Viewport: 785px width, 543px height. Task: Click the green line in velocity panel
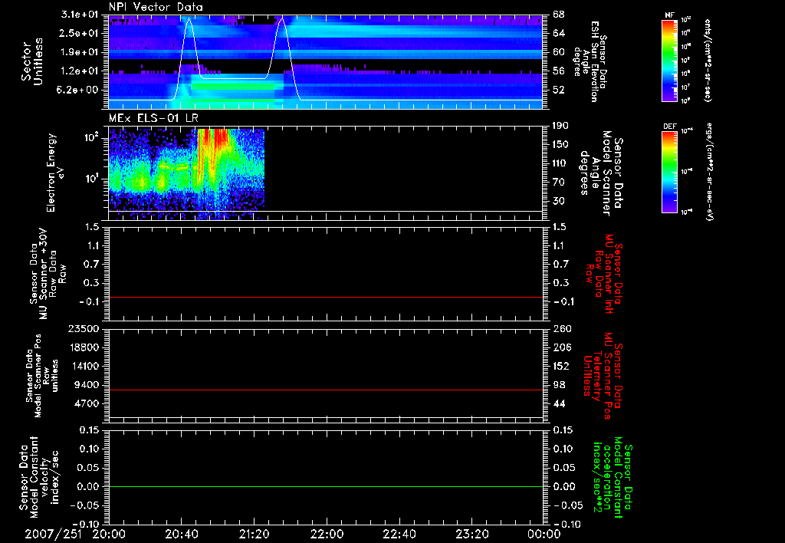[x=326, y=486]
